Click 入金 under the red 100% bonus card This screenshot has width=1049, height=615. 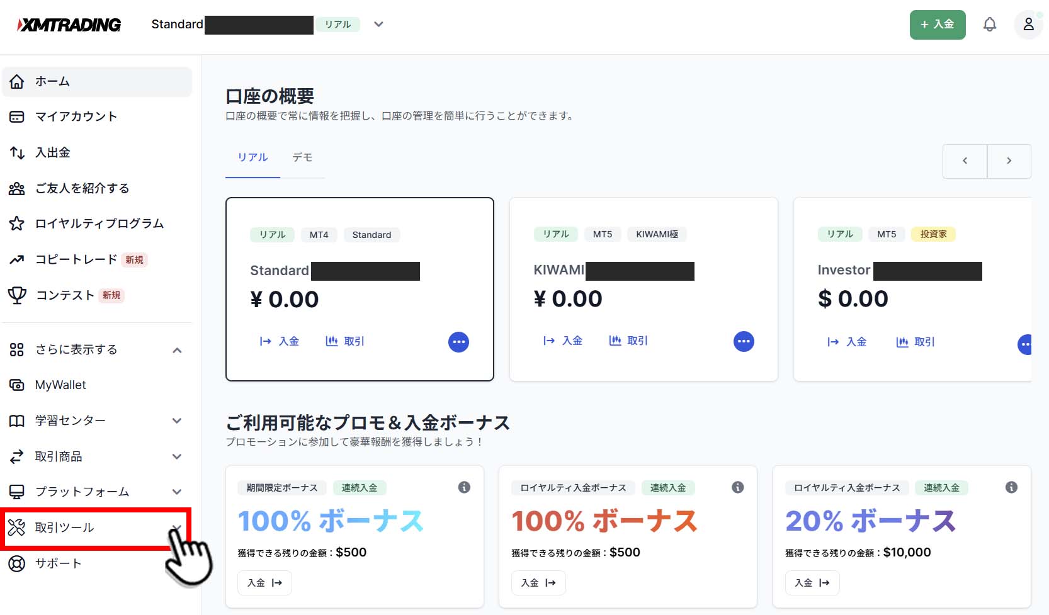tap(538, 583)
